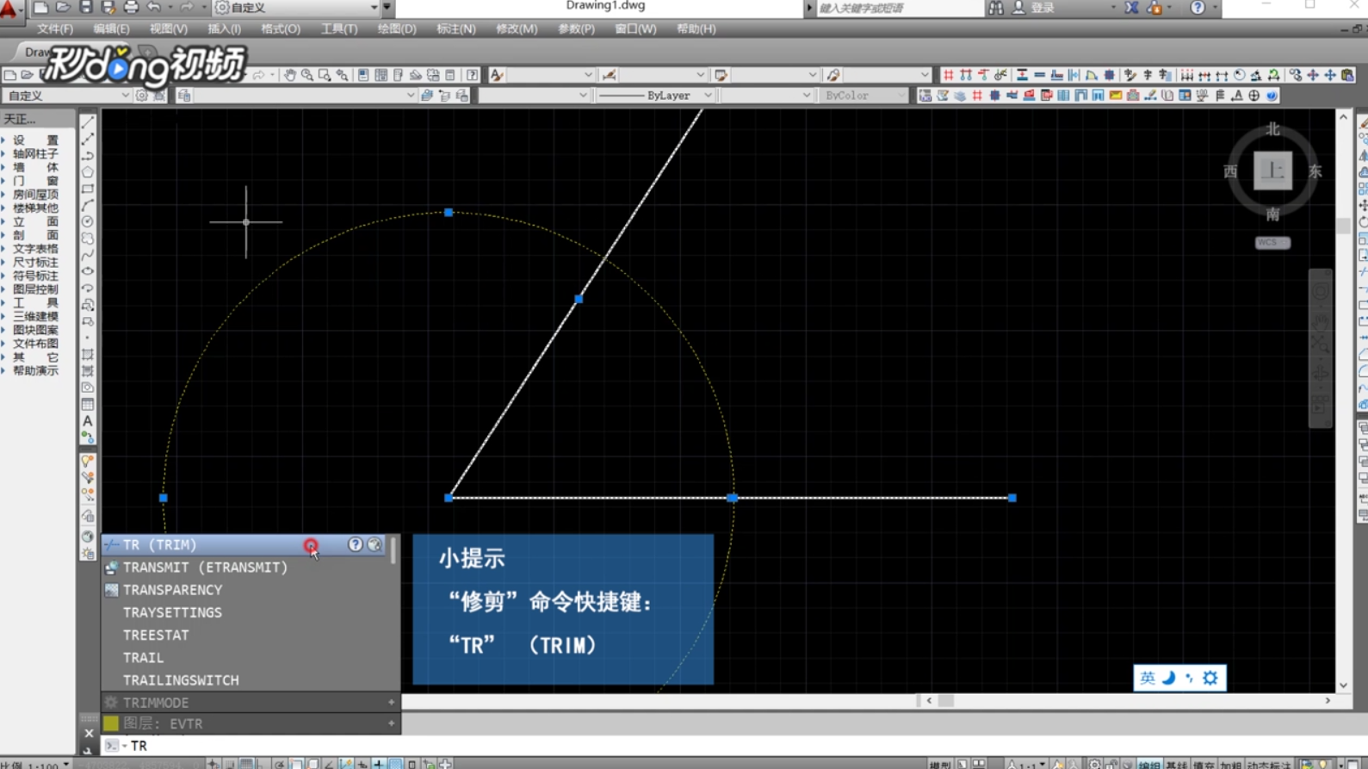Open the 绘图(D) menu
This screenshot has height=769, width=1368.
[397, 28]
